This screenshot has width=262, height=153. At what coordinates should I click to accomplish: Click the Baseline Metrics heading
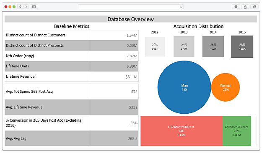click(x=72, y=26)
